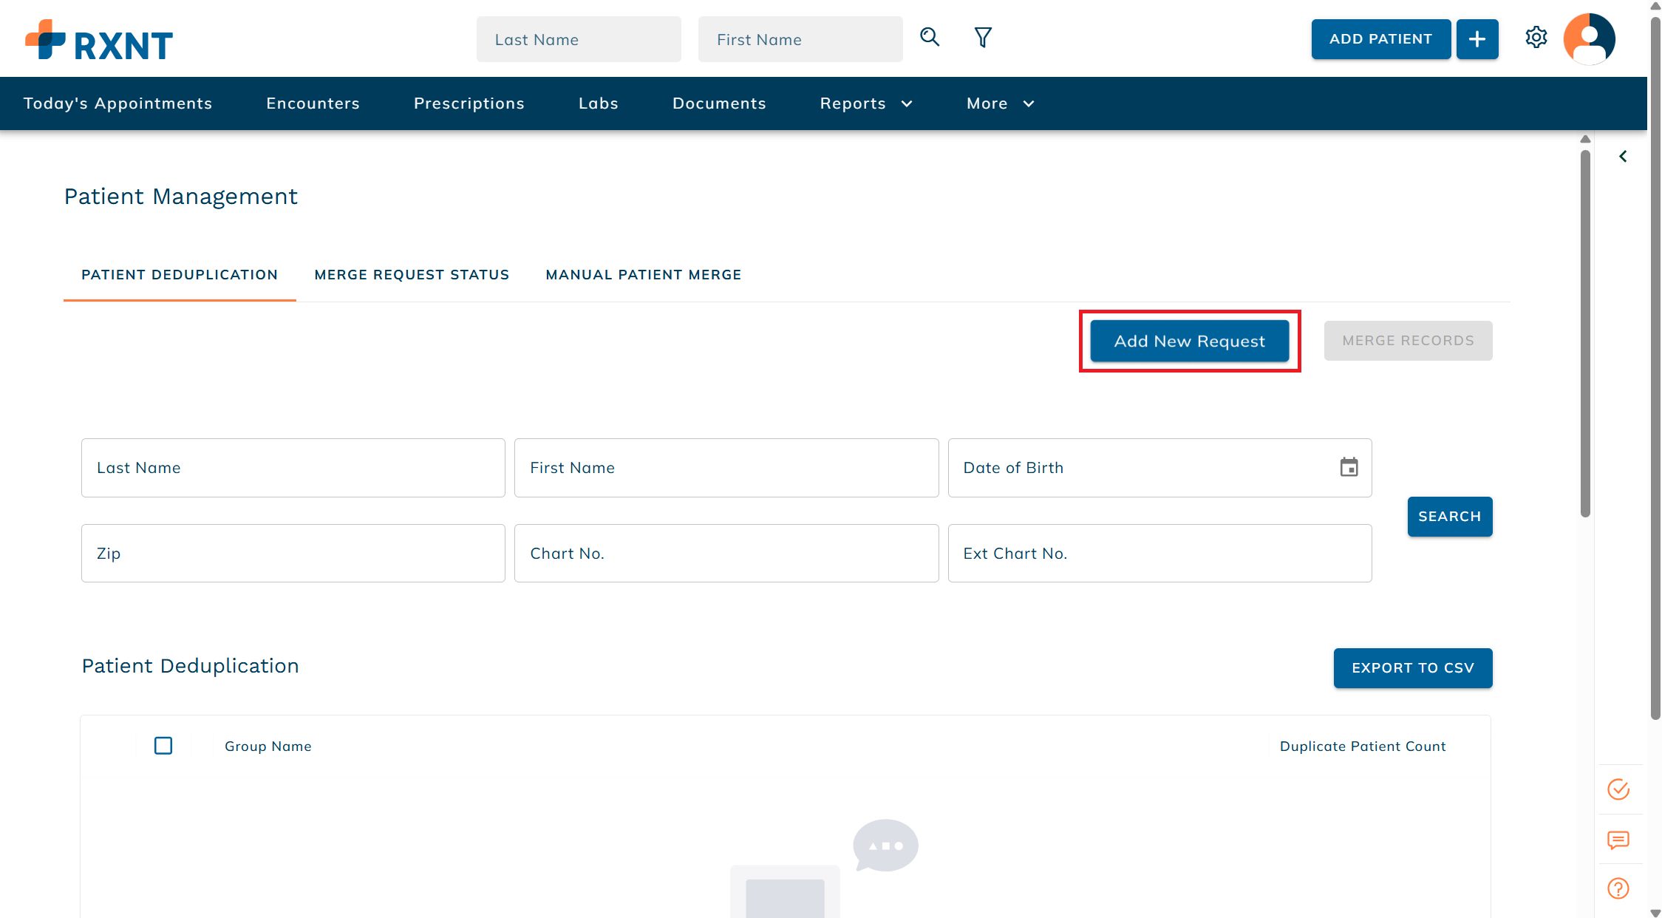Collapse the right side panel chevron

[1623, 157]
